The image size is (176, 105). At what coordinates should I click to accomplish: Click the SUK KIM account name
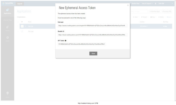pos(161,4)
